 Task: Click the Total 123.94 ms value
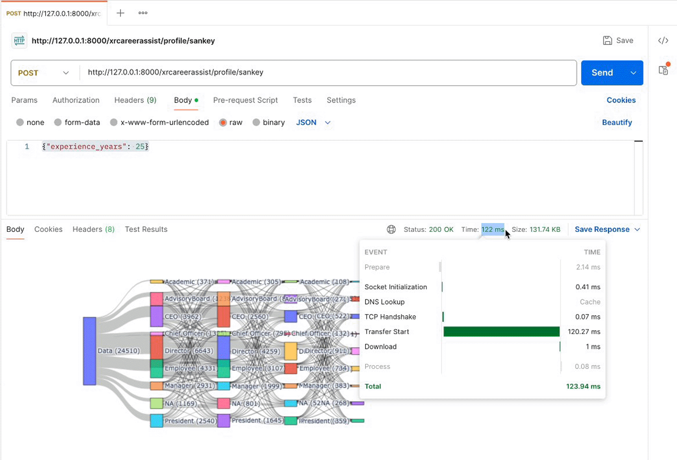pos(583,386)
